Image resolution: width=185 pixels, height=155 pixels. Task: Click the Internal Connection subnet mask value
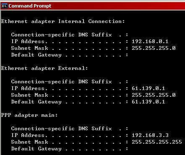154,48
